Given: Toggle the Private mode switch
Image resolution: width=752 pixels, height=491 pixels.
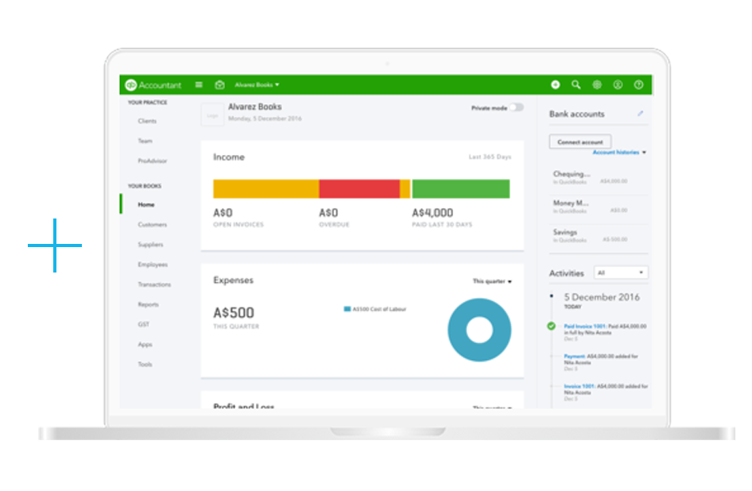Looking at the screenshot, I should [x=517, y=107].
